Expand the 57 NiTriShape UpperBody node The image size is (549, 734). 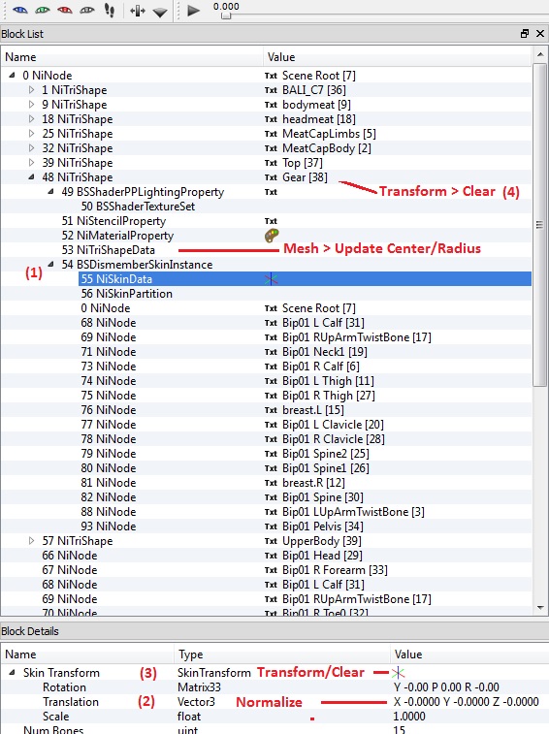point(31,541)
